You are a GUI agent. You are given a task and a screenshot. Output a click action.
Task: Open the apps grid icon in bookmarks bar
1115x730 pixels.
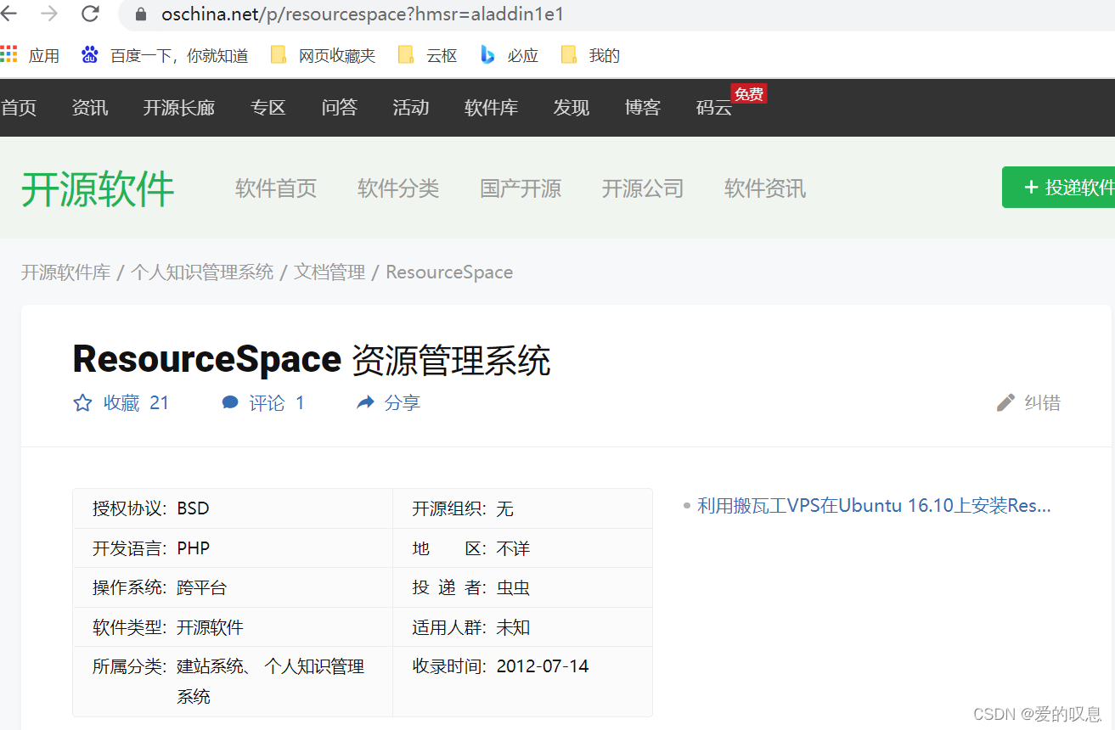point(8,55)
